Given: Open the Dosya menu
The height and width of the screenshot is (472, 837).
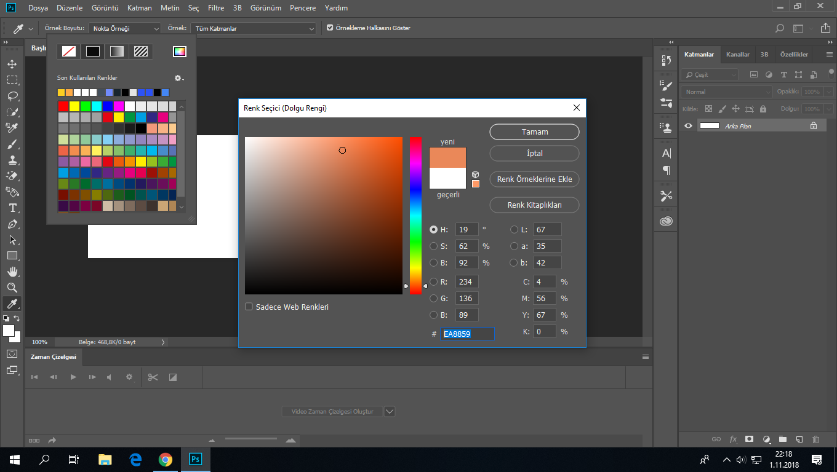Looking at the screenshot, I should pyautogui.click(x=38, y=8).
